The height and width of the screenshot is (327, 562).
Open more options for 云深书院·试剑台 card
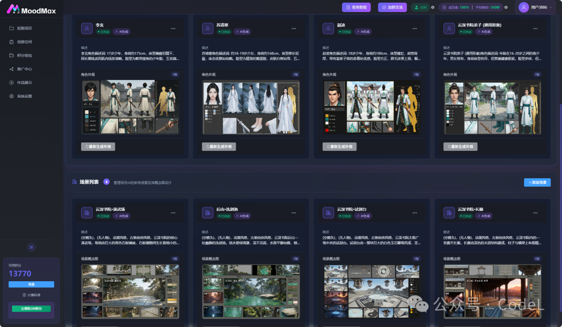click(x=415, y=213)
